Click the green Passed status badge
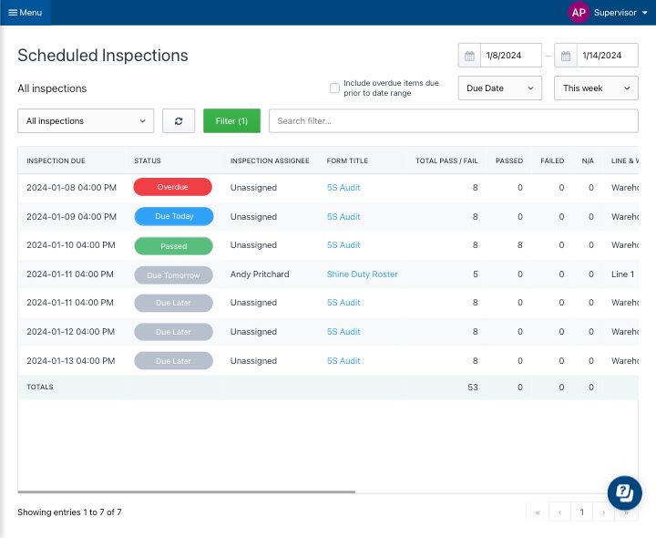The width and height of the screenshot is (656, 538). tap(174, 246)
